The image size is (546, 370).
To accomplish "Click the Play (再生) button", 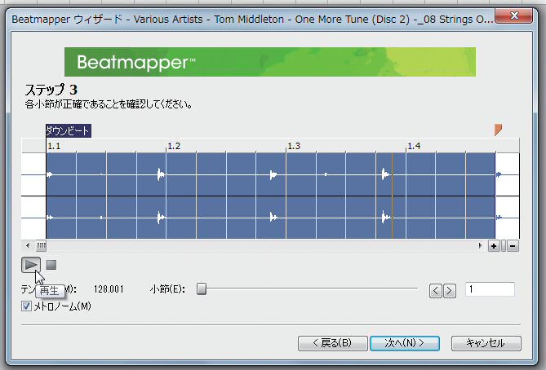I will point(31,265).
